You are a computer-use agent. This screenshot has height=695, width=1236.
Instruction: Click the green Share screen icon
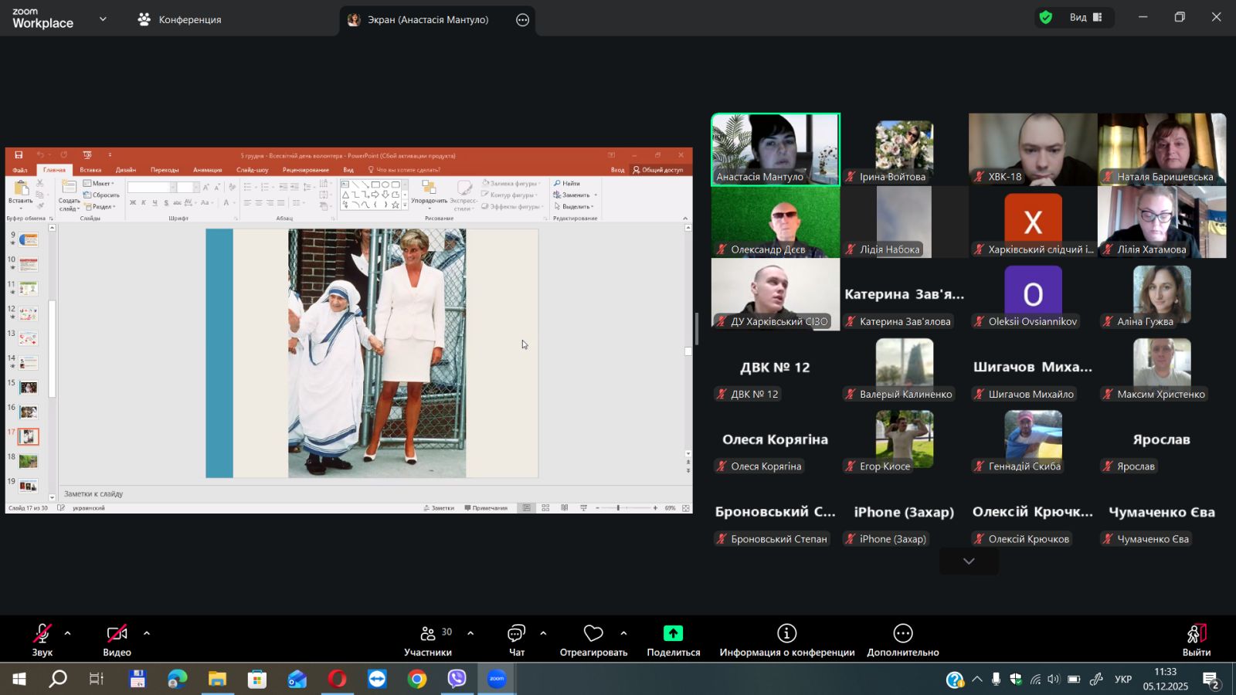click(x=673, y=634)
